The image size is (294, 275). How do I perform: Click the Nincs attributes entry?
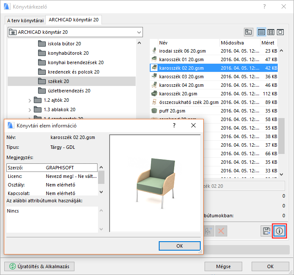13,211
